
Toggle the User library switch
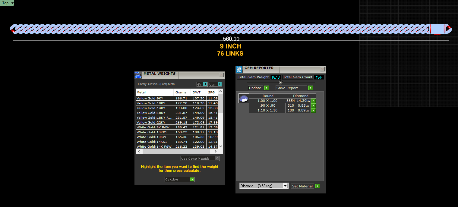click(215, 84)
